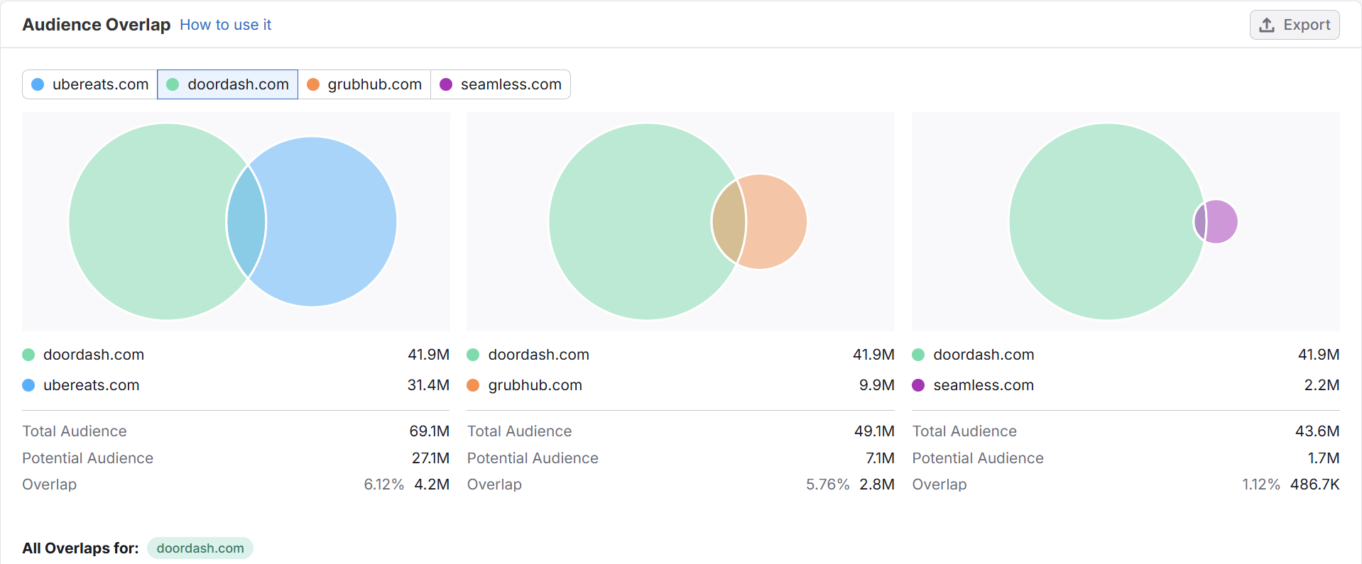
Task: Click the 486.7K overlap value for seamless
Action: (1314, 485)
